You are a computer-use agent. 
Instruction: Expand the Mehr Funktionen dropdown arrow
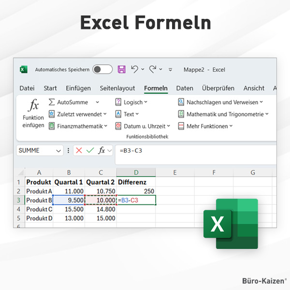pyautogui.click(x=231, y=126)
